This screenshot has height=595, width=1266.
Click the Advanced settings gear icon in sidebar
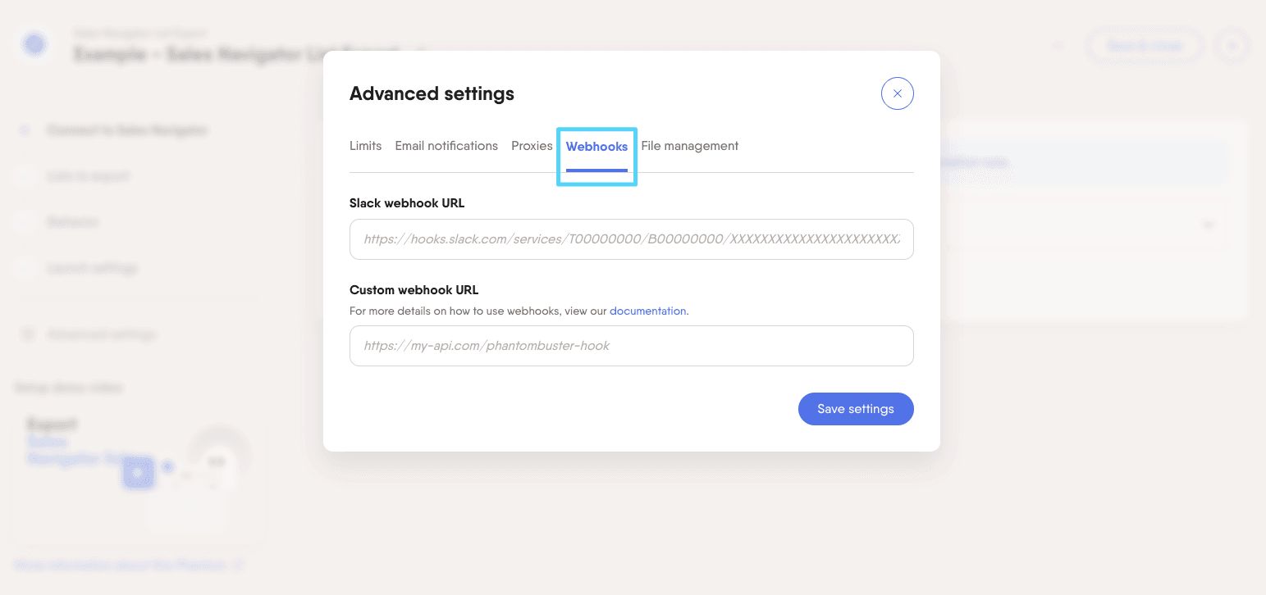pos(27,334)
